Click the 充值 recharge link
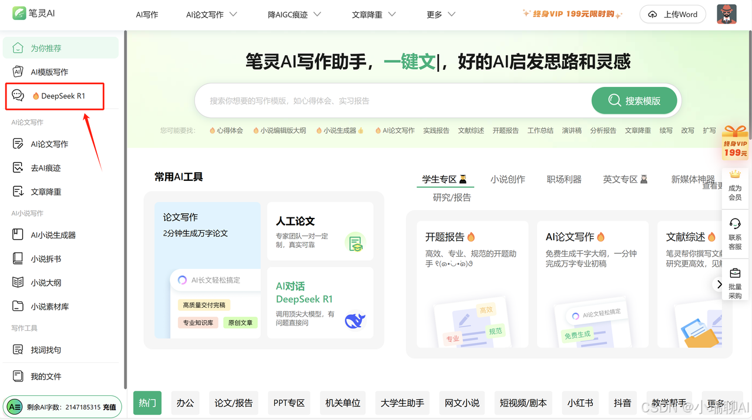Screen dimensions: 752x420 (x=110, y=406)
